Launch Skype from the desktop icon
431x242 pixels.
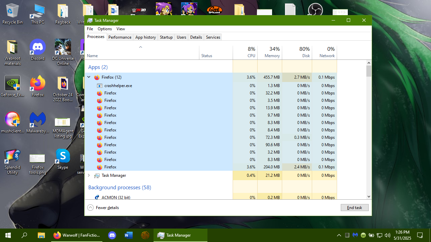(63, 159)
